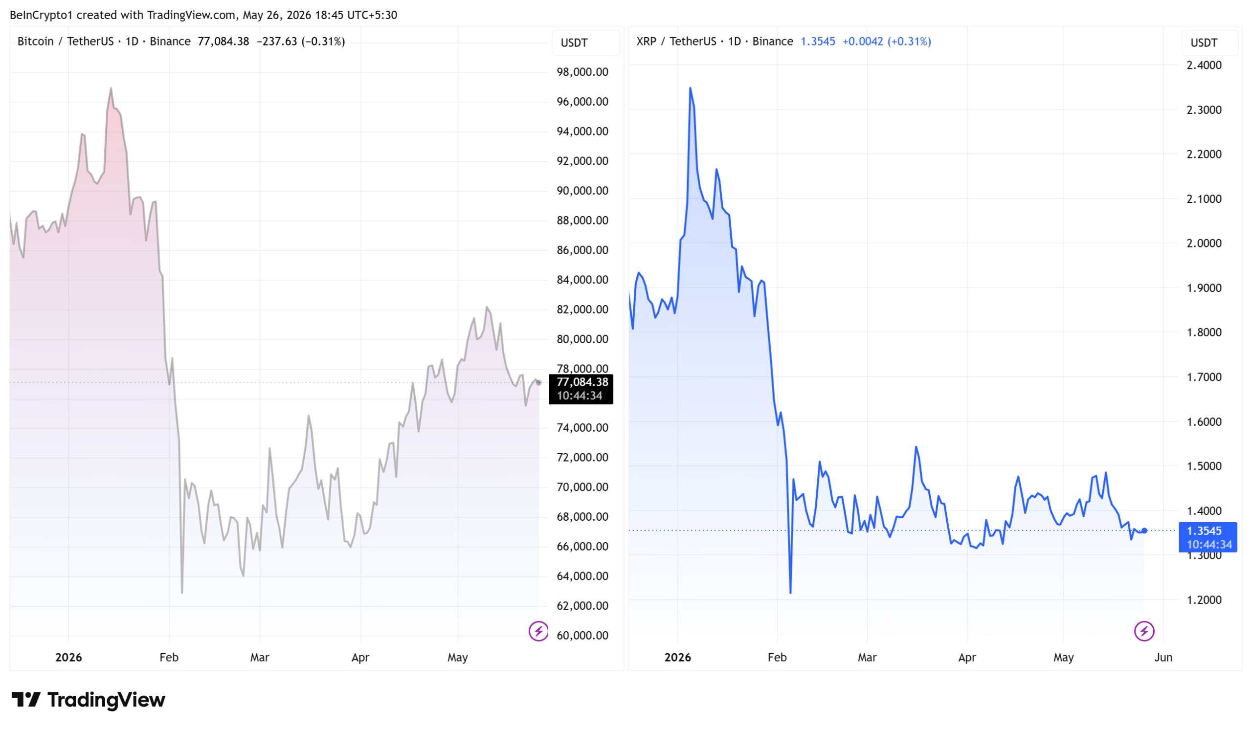This screenshot has width=1252, height=729.
Task: Click the 98,000.00 price axis label
Action: (582, 72)
